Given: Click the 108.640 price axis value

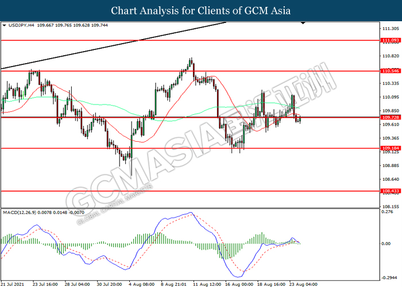Looking at the screenshot, I should pyautogui.click(x=391, y=179).
